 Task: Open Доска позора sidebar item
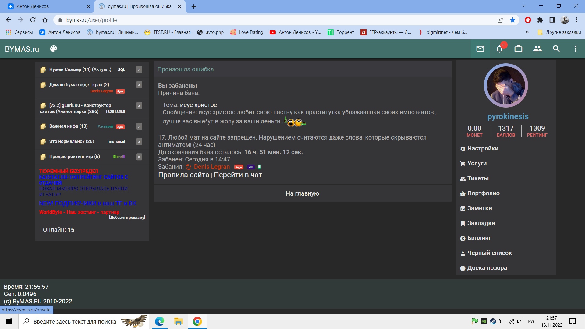click(487, 267)
